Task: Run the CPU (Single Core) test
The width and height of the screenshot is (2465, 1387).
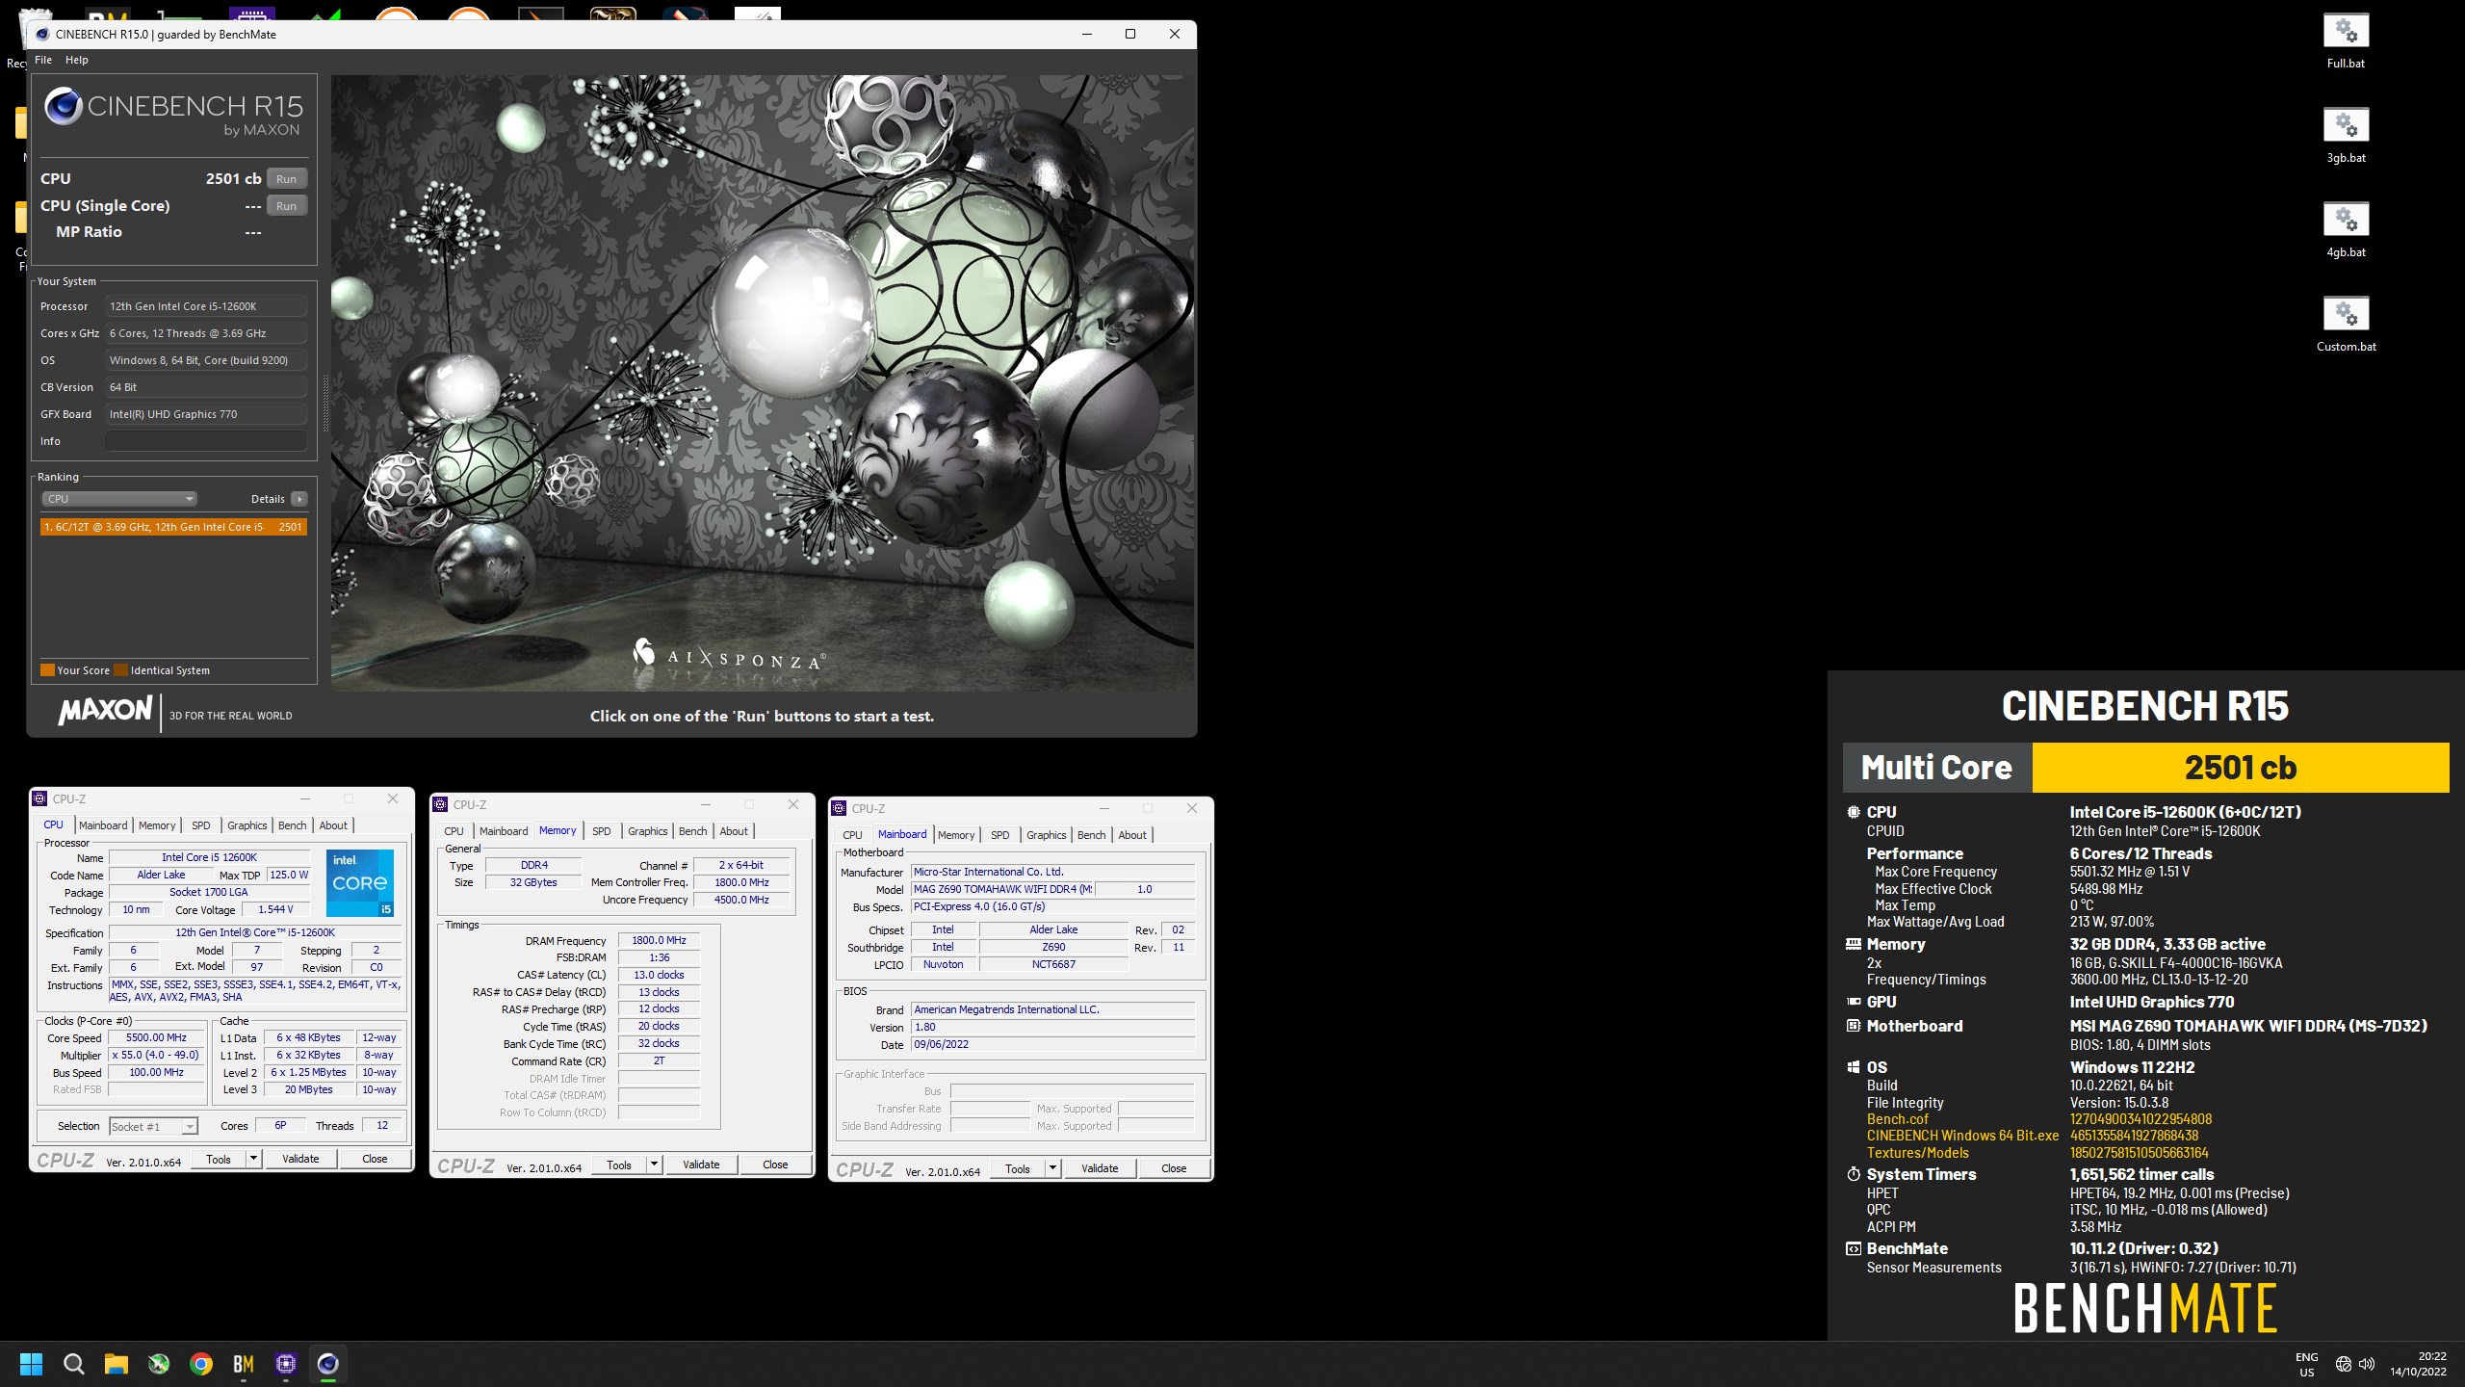Action: point(287,206)
